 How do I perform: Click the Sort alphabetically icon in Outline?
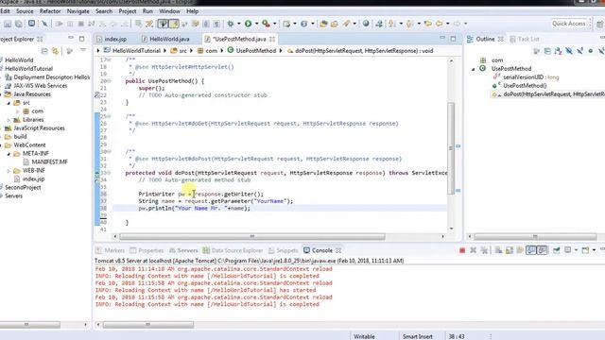(x=558, y=51)
